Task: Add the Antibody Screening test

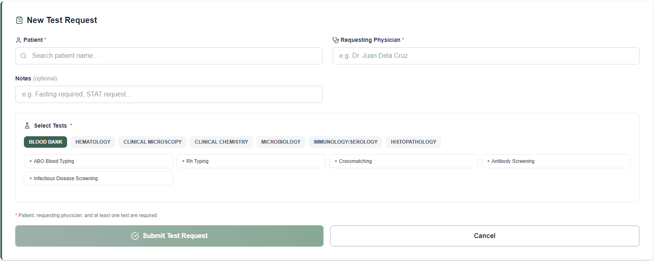Action: pos(556,161)
